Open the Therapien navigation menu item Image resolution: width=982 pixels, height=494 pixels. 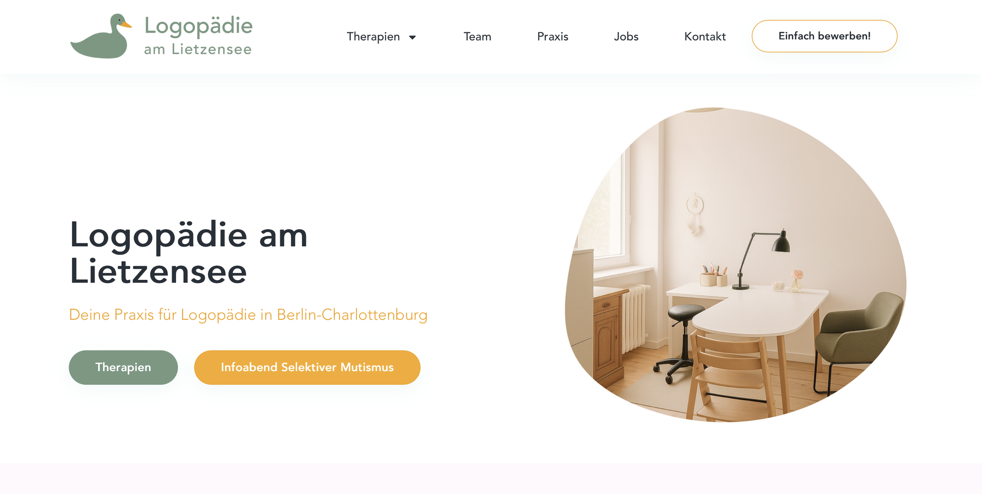point(373,37)
